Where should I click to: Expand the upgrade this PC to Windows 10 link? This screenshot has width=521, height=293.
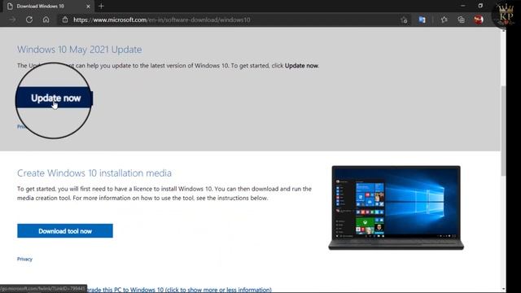point(179,290)
